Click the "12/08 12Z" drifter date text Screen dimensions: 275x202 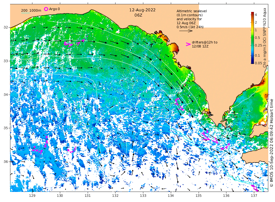(200, 46)
